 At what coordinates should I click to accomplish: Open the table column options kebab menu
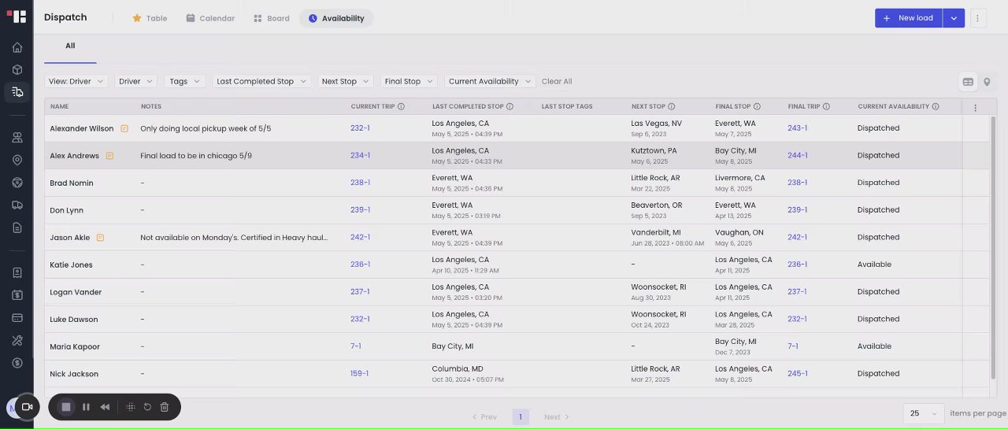[x=976, y=108]
